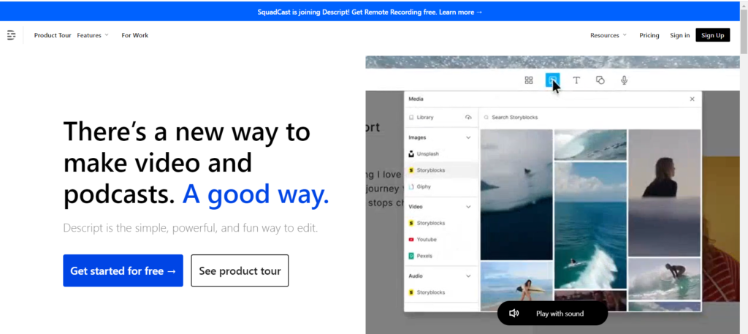The height and width of the screenshot is (334, 748).
Task: Select the Text tool icon
Action: (576, 80)
